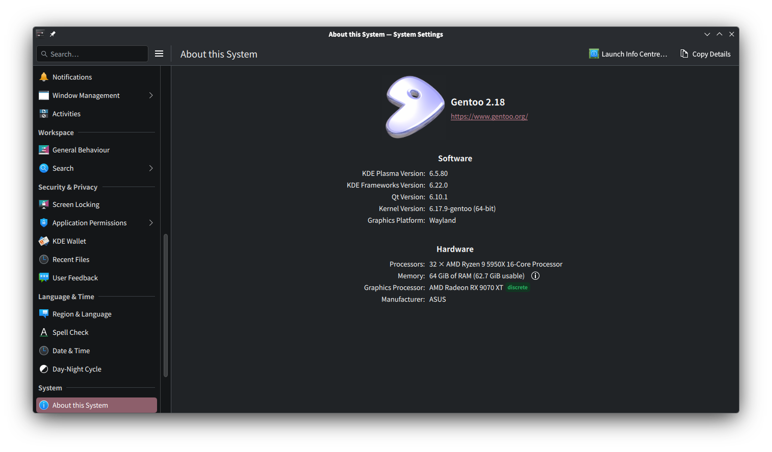Expand the Application Permissions submenu arrow
The image size is (772, 452).
[151, 223]
